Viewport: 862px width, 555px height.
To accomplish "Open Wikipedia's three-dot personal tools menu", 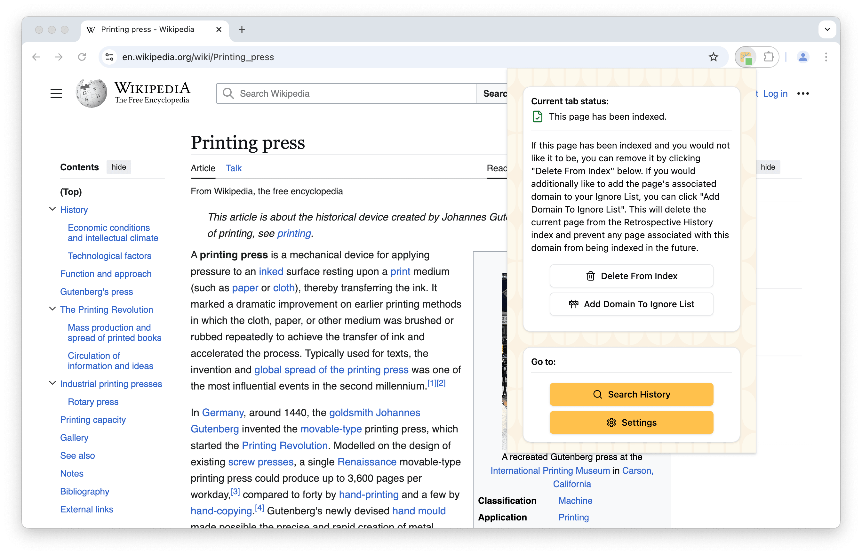I will (x=803, y=94).
